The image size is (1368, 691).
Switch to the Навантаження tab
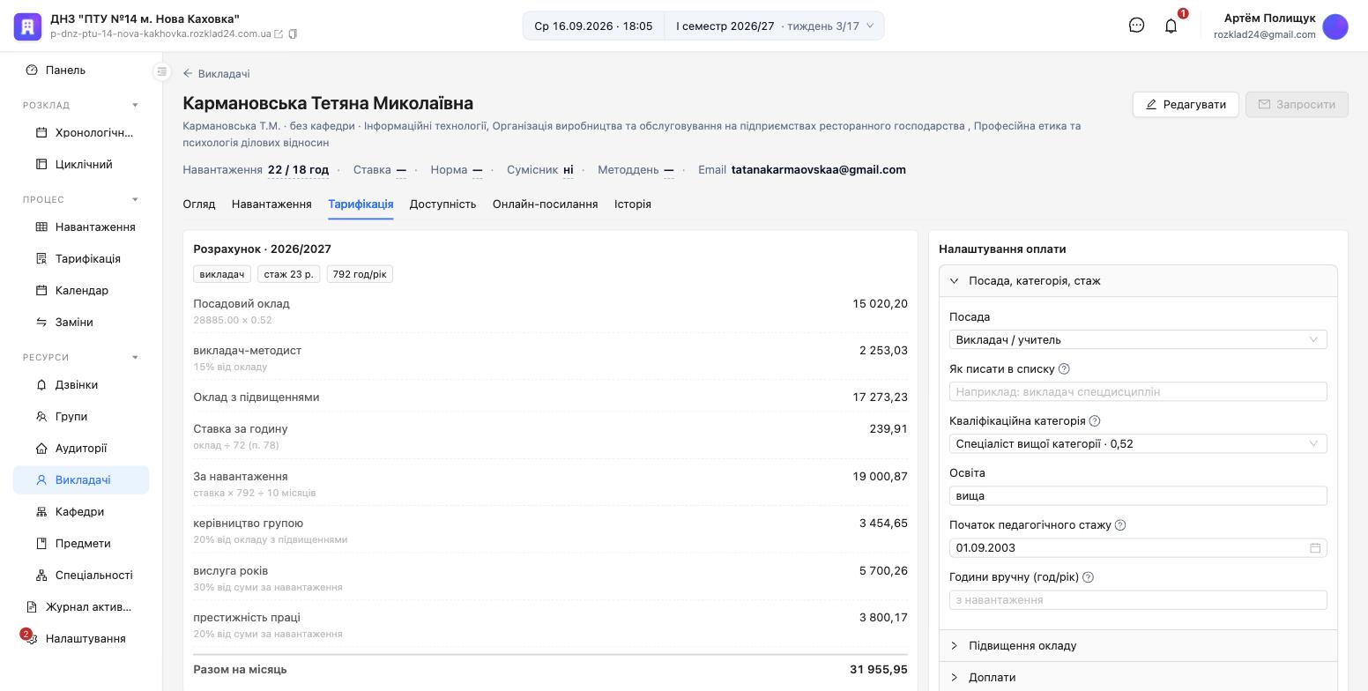click(x=271, y=204)
